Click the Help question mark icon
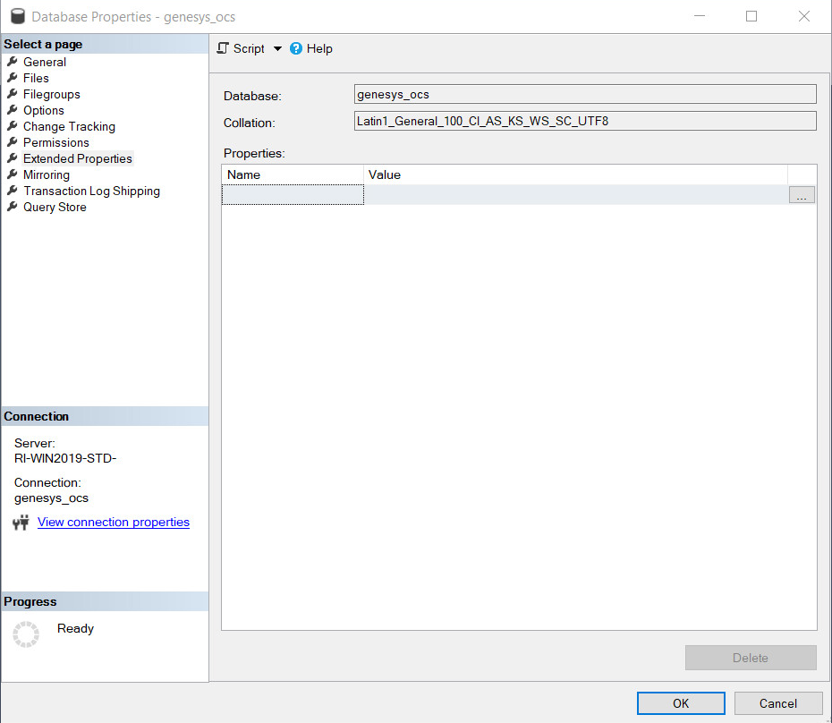 (296, 49)
